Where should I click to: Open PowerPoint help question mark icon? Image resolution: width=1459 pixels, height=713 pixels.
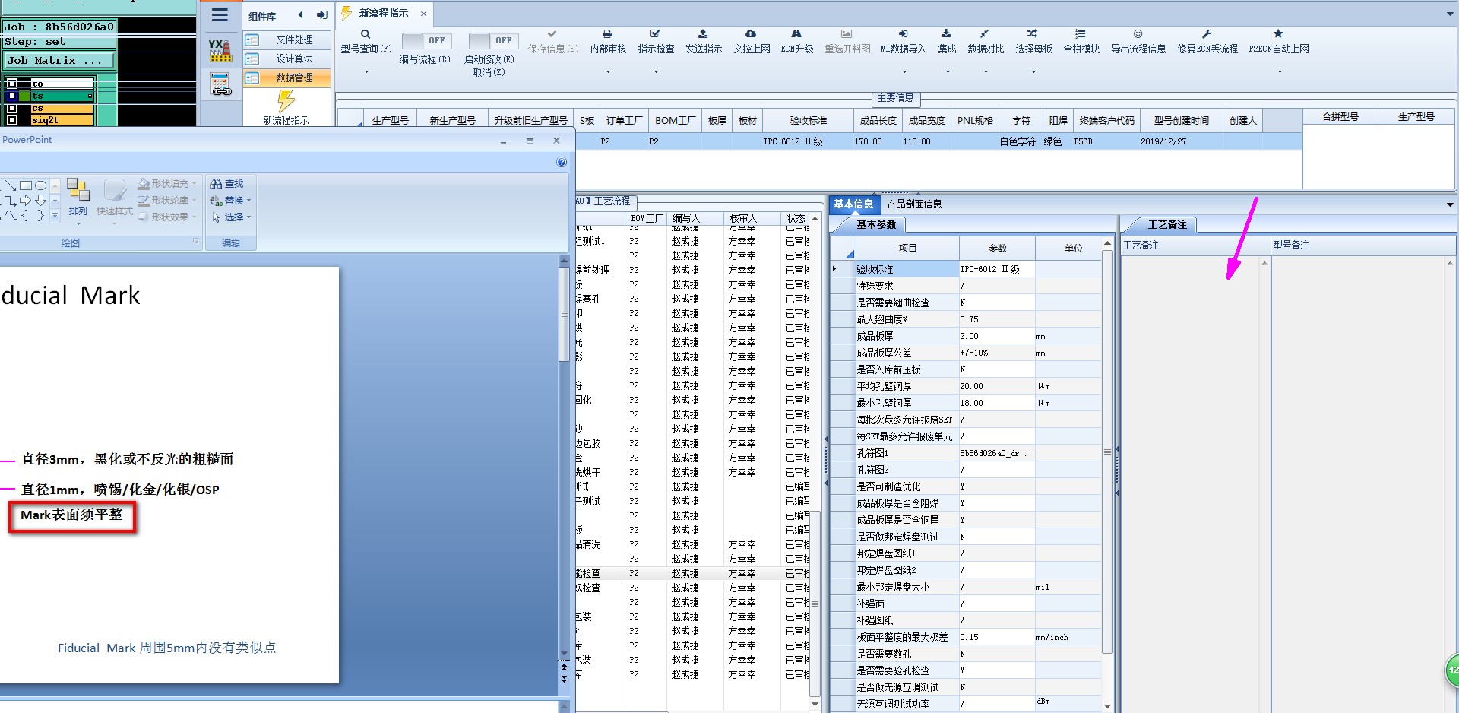562,162
